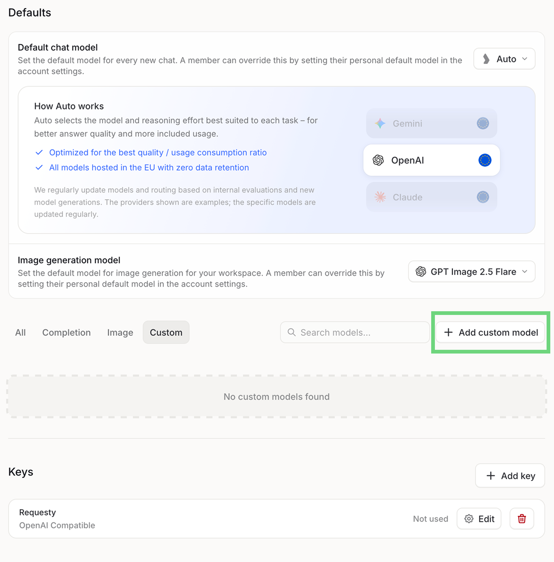Click the 'OpenAI Compatible' key type label
This screenshot has width=554, height=562.
click(x=57, y=525)
